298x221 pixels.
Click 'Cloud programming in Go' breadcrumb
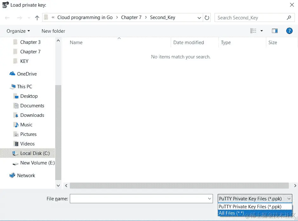85,17
